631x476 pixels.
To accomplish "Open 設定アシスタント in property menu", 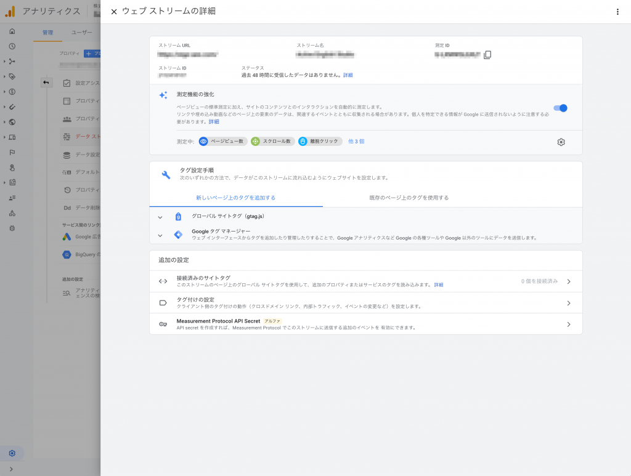I will [81, 83].
